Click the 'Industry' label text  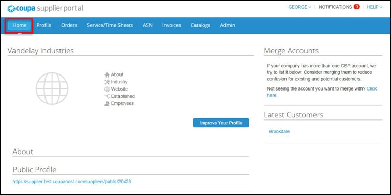coord(119,82)
